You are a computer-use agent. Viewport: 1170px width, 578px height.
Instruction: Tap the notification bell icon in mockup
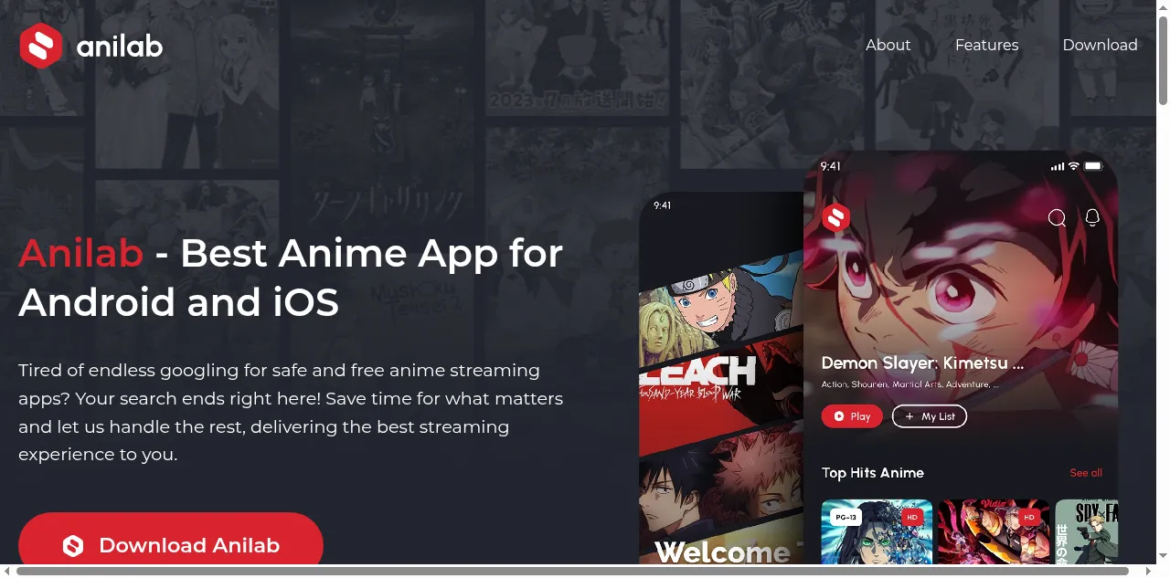[1091, 217]
